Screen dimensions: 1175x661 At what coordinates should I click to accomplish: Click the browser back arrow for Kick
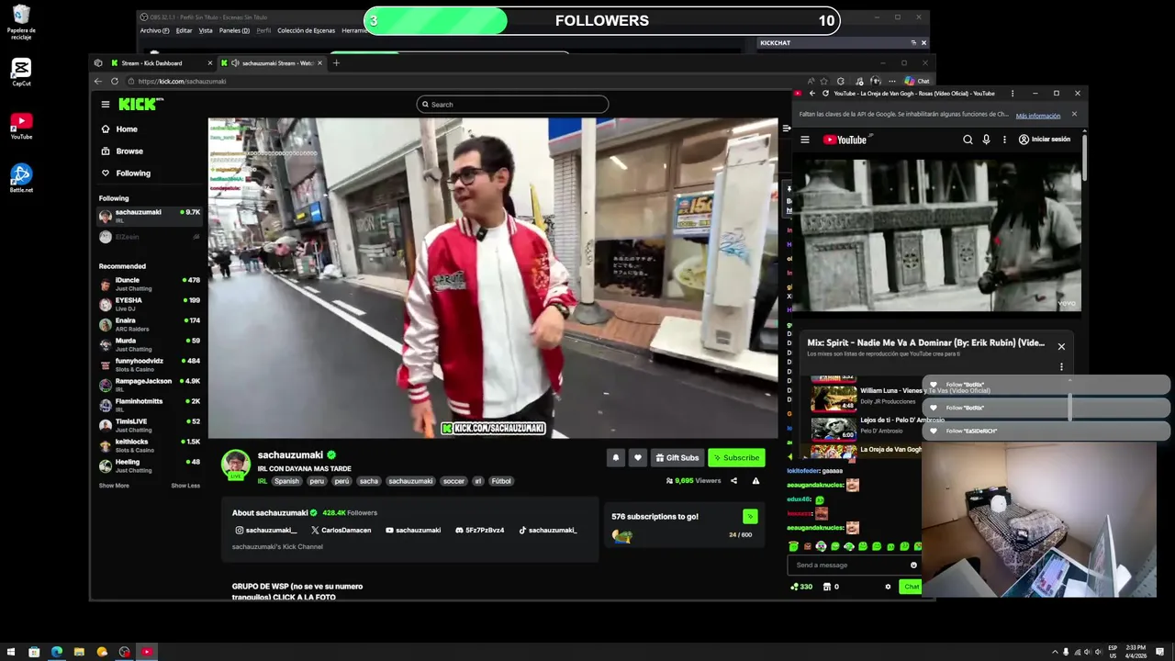[x=98, y=81]
